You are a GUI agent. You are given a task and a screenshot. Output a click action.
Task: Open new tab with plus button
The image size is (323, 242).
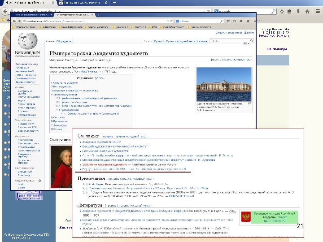coord(114,3)
